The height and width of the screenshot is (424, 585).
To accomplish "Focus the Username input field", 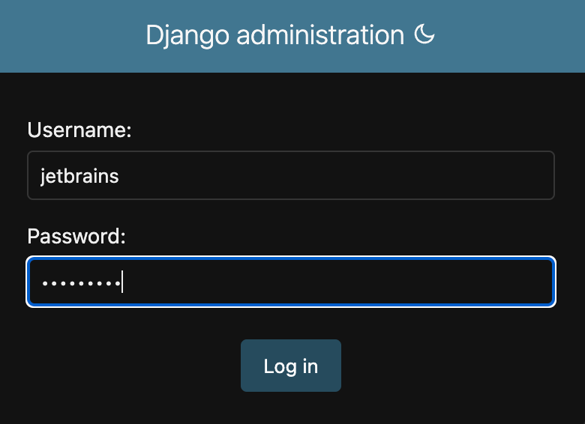I will click(x=291, y=175).
